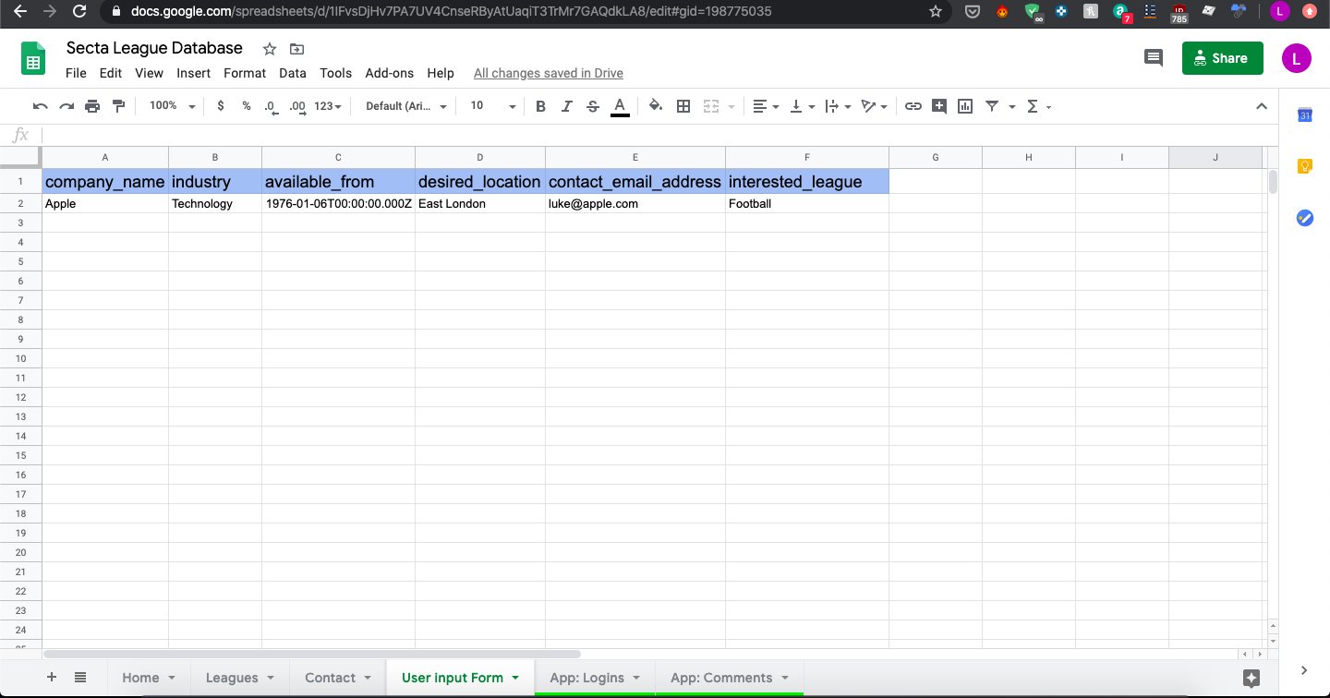Toggle italic formatting
The image size is (1330, 698).
(x=566, y=105)
